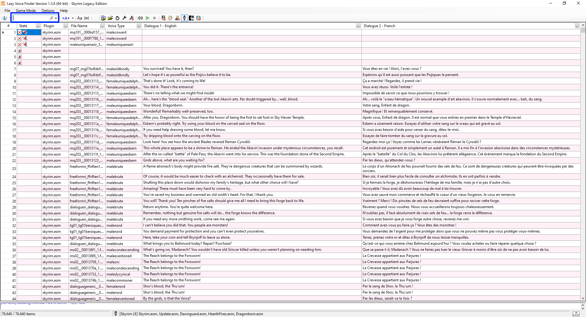The image size is (586, 317).
Task: Click the reload arrow icon
Action: point(118,18)
